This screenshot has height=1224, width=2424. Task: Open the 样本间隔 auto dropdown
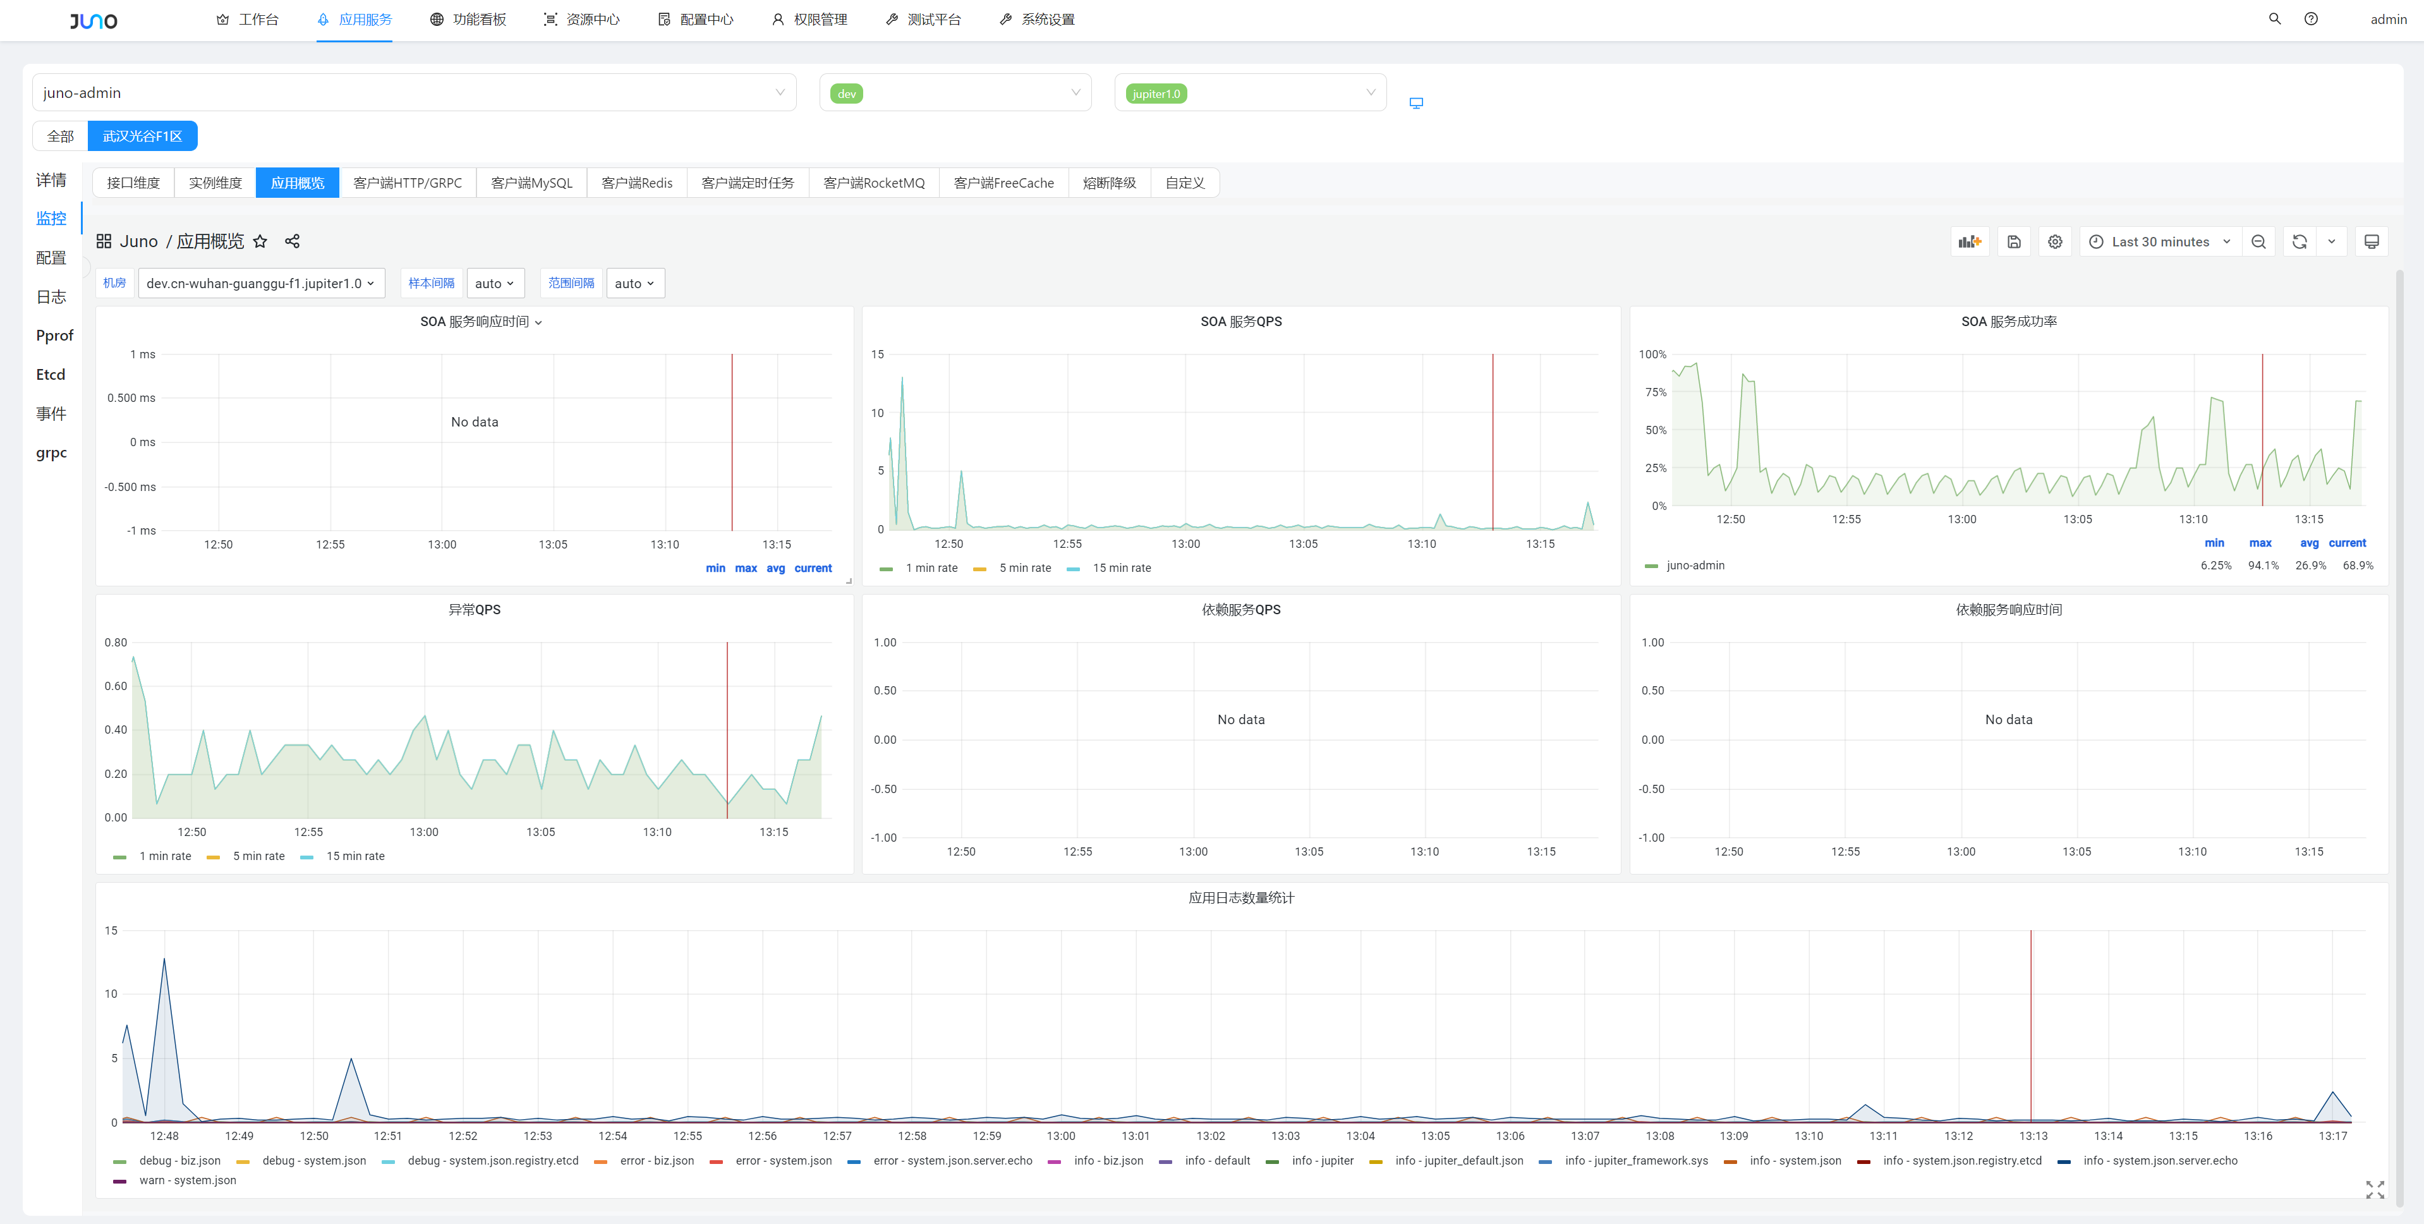click(495, 283)
